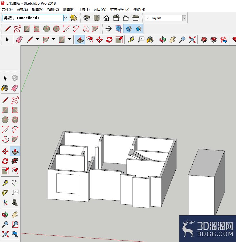Image resolution: width=236 pixels, height=242 pixels.
Task: Select the 3D Text tool in left panel
Action: [15, 202]
